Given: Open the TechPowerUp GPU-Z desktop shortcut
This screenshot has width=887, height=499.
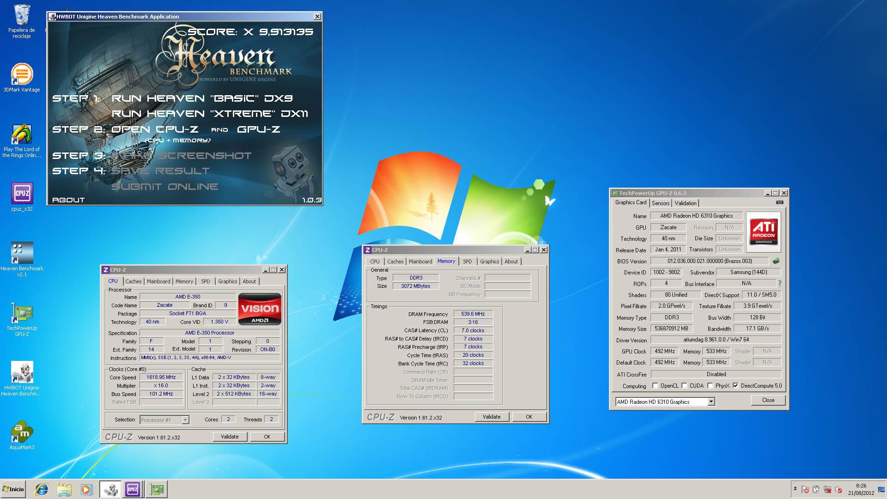Looking at the screenshot, I should point(22,319).
